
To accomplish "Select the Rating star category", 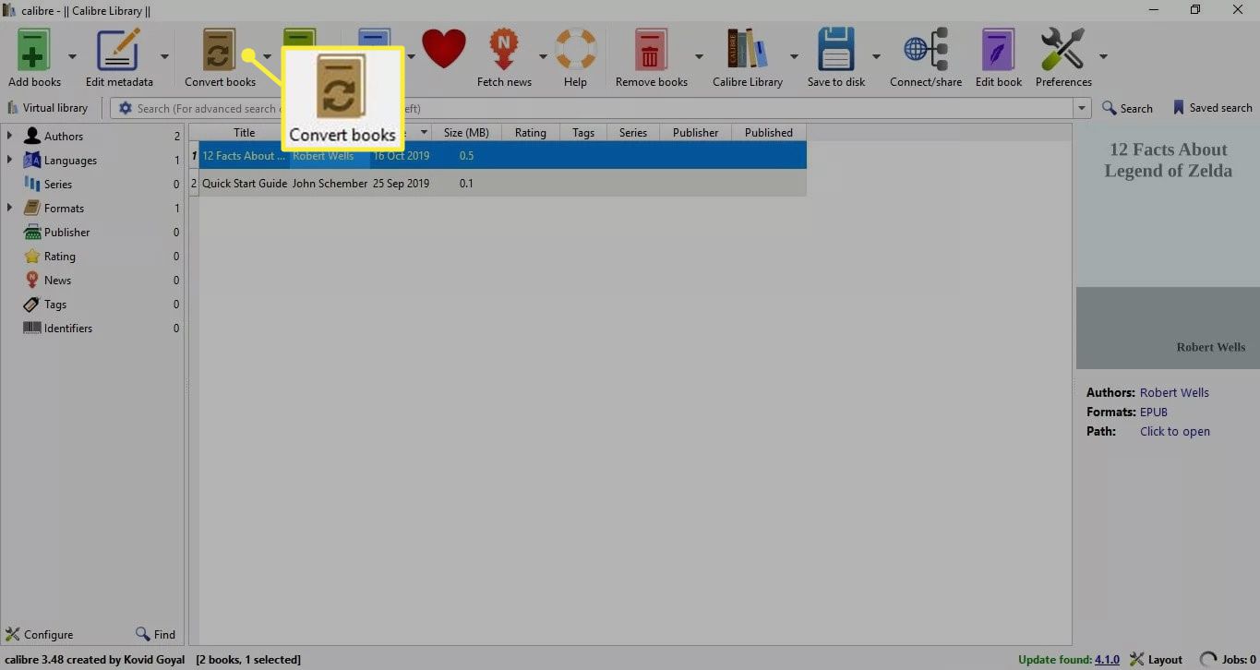I will tap(59, 256).
